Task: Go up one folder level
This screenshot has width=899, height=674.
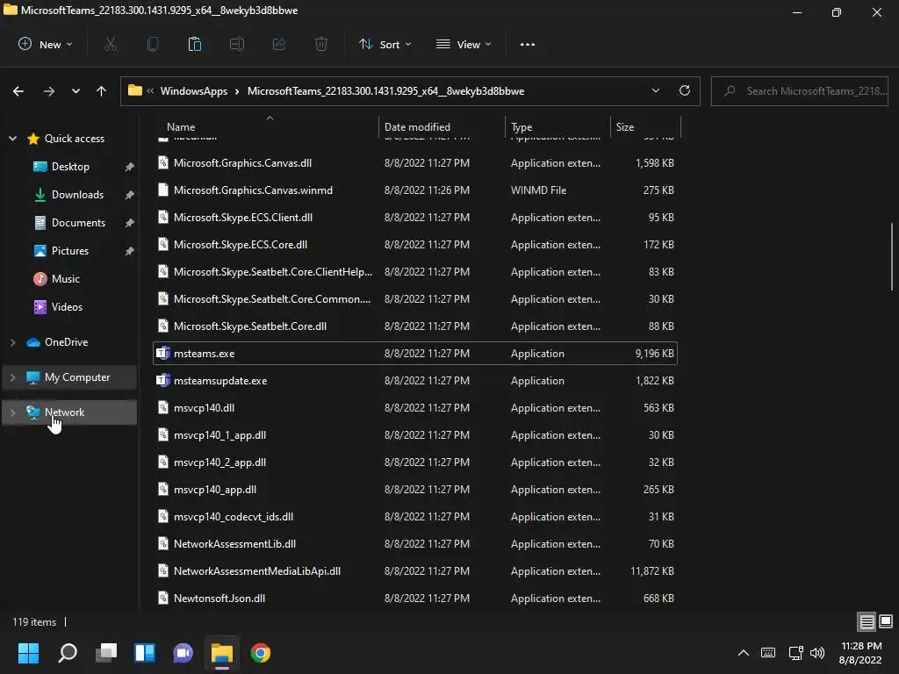Action: point(102,91)
